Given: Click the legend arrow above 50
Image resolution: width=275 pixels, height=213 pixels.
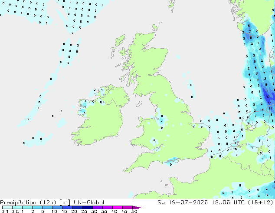Looking at the screenshot, I should (137, 207).
